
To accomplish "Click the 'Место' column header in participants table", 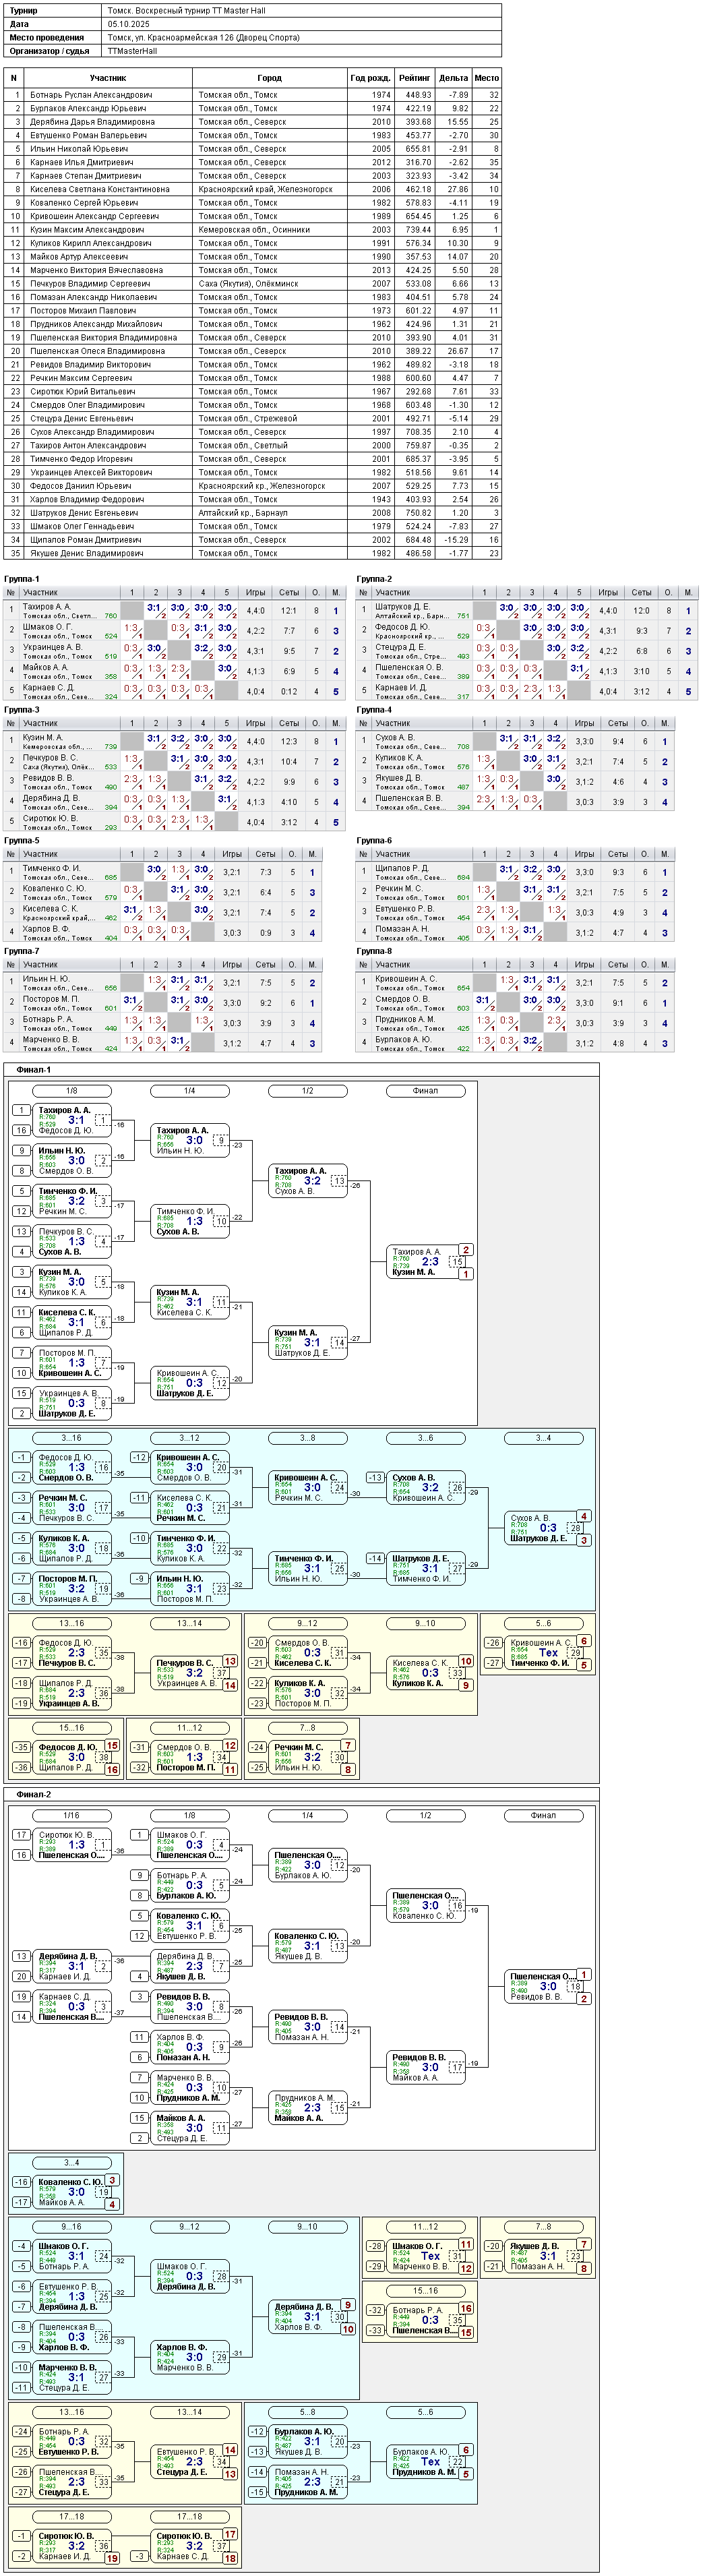I will tap(487, 77).
